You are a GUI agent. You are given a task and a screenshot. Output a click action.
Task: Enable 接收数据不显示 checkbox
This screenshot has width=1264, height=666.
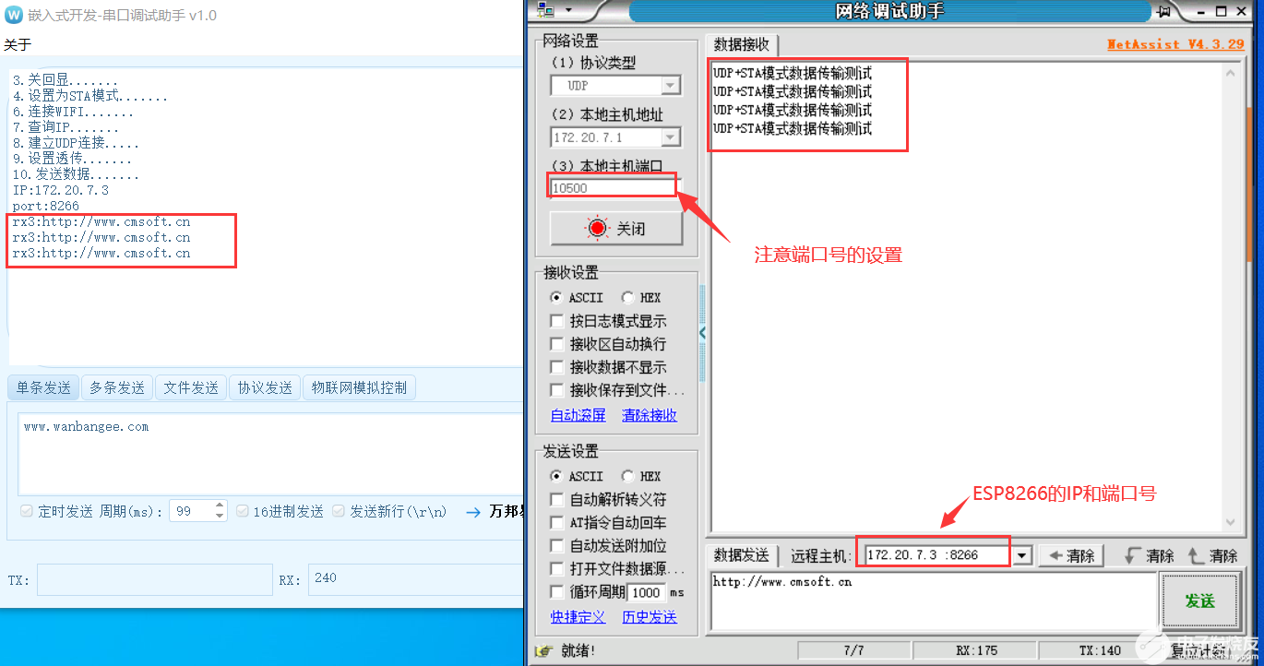pos(556,367)
